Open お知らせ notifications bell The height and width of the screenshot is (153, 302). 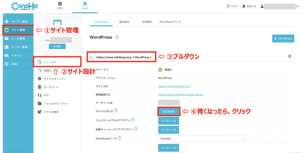pos(249,6)
